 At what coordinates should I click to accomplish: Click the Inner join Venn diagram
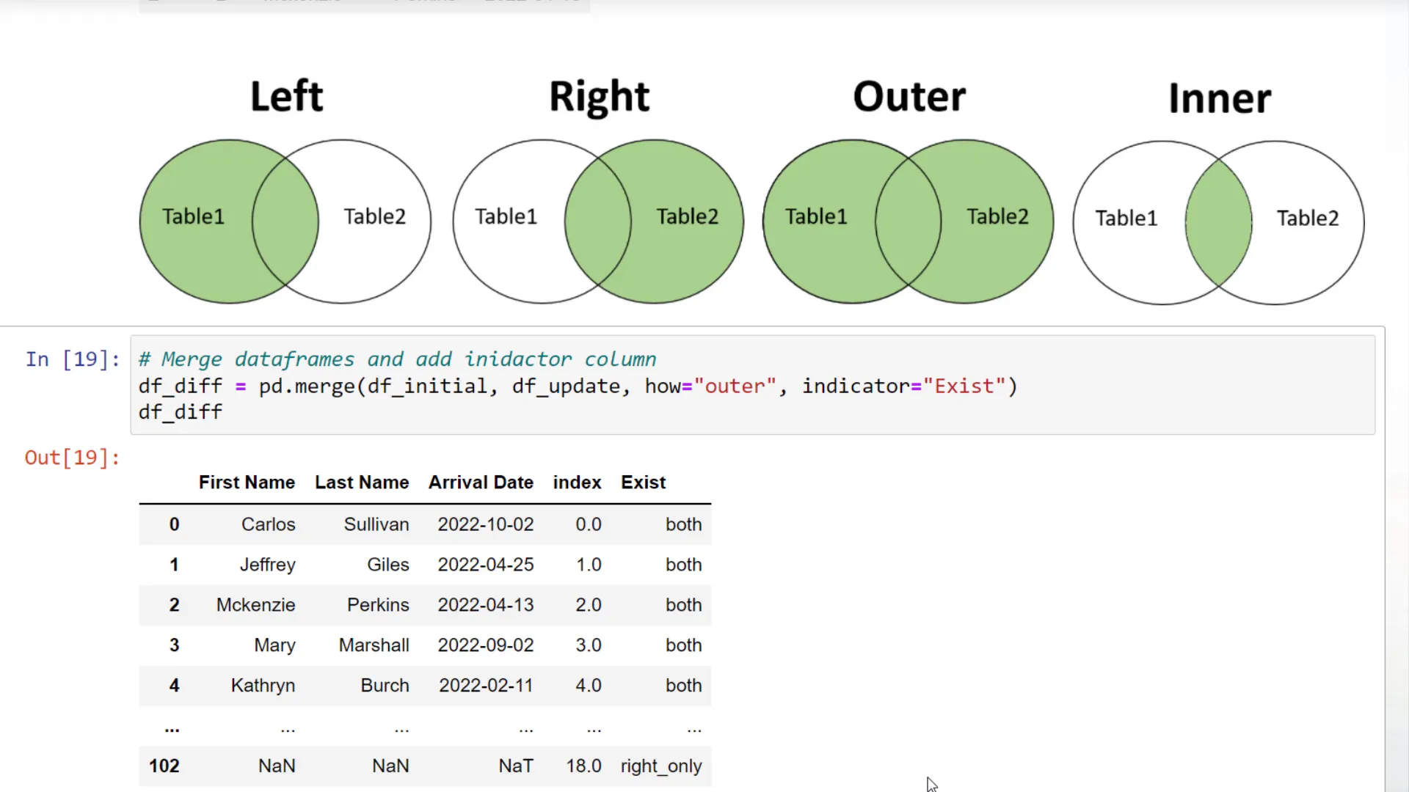coord(1218,220)
